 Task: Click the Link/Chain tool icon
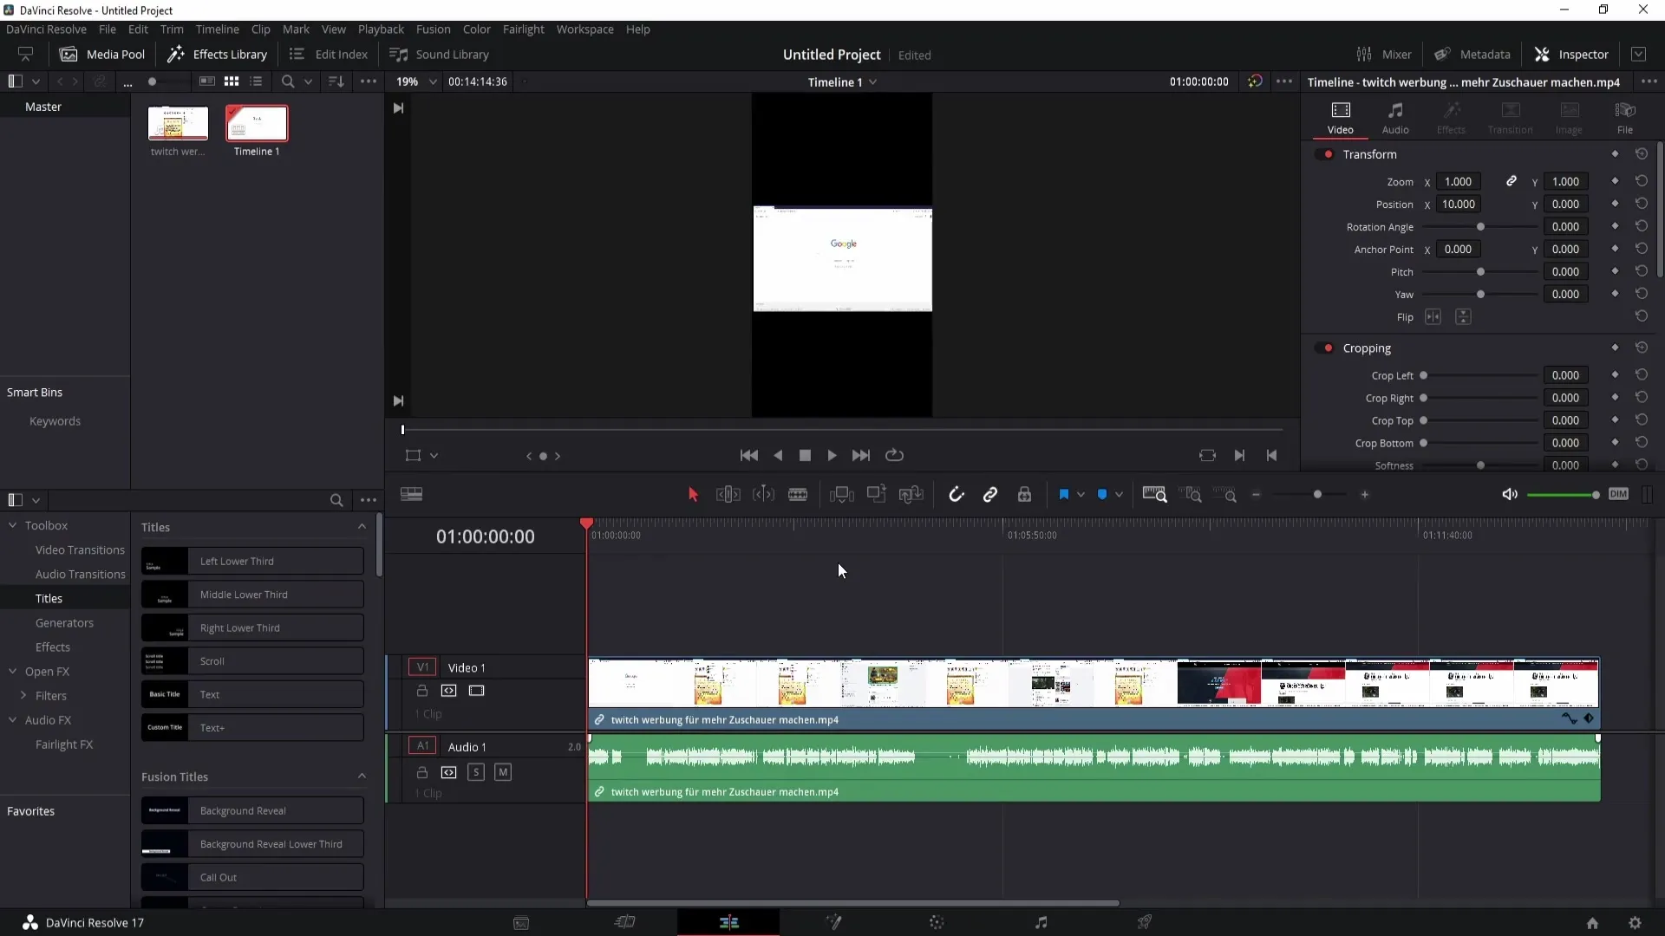click(991, 494)
